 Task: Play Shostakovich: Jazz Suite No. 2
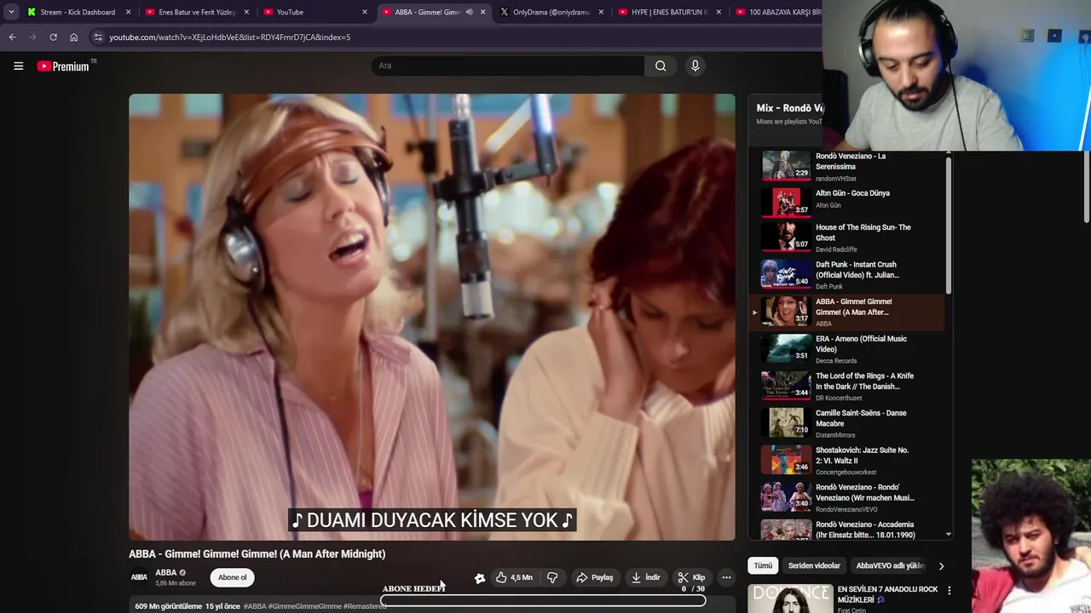(846, 460)
